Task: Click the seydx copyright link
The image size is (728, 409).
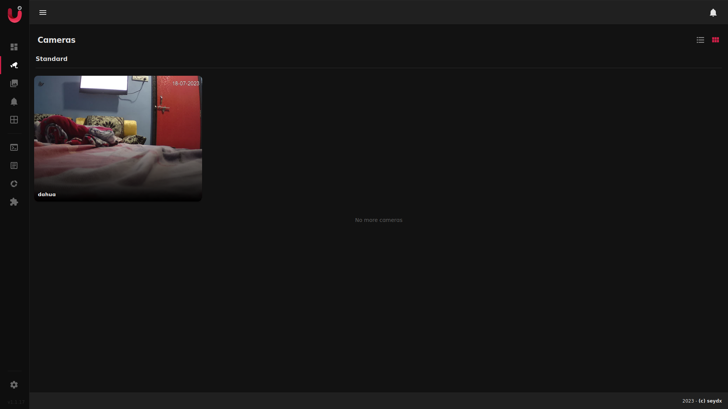Action: click(709, 401)
